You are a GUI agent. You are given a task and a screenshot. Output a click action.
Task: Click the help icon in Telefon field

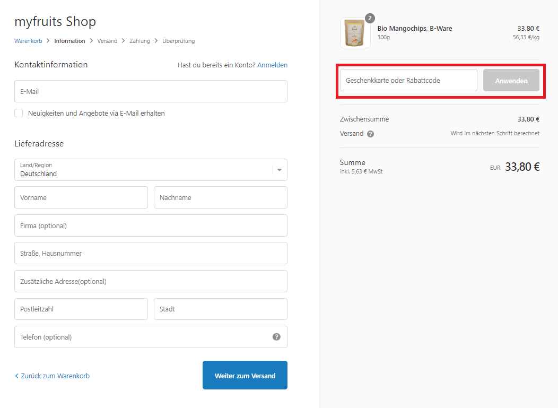coord(276,337)
